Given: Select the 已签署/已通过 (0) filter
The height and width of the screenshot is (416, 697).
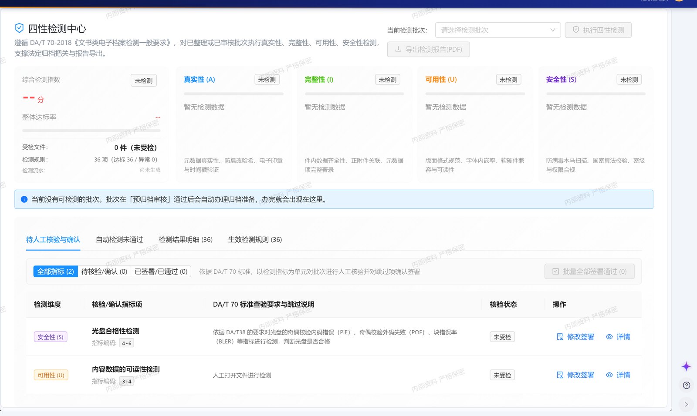Looking at the screenshot, I should tap(161, 272).
